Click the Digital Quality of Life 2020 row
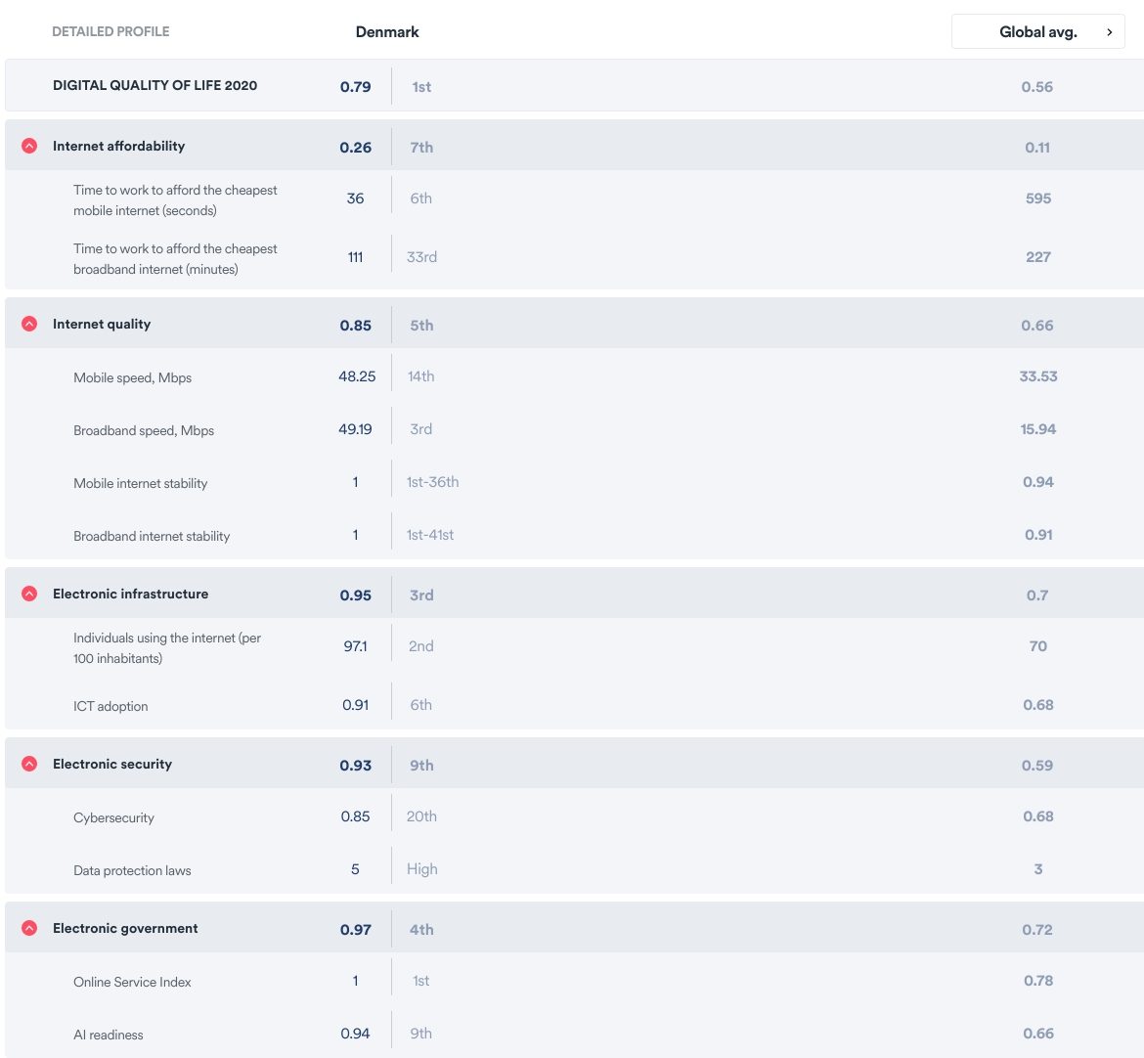Screen dimensions: 1144x1058 (x=574, y=85)
